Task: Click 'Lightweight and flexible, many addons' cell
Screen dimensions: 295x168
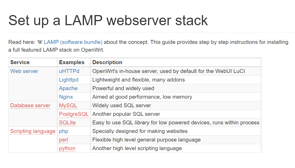Action: (x=176, y=80)
